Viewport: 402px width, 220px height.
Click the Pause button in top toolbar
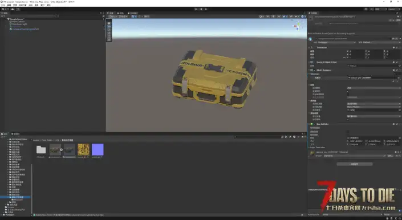click(x=201, y=9)
